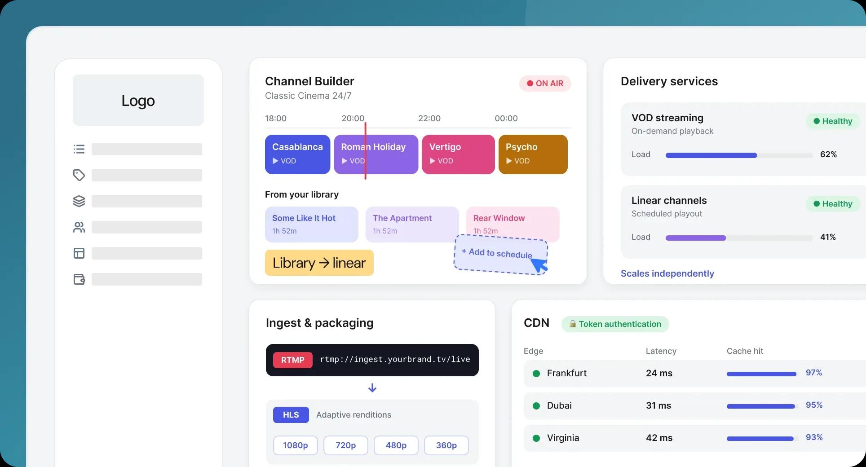Select the Roman Holiday schedule block
This screenshot has height=467, width=866.
pos(376,154)
